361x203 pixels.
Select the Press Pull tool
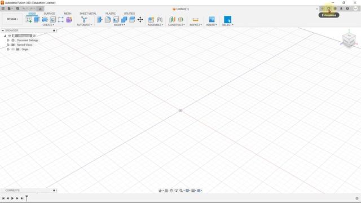(x=99, y=20)
